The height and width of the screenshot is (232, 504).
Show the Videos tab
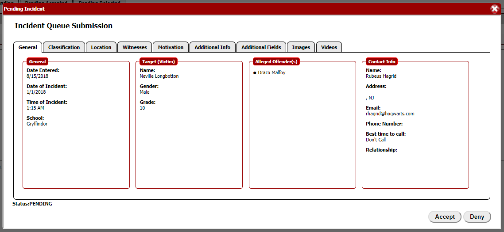329,47
